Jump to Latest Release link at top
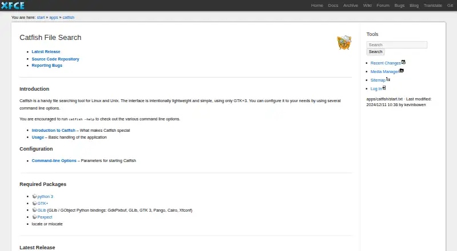Screen dimensions: 457x251 pyautogui.click(x=46, y=51)
